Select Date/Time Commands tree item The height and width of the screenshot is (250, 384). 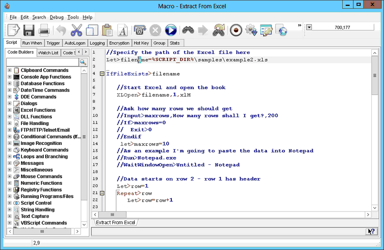pos(45,90)
